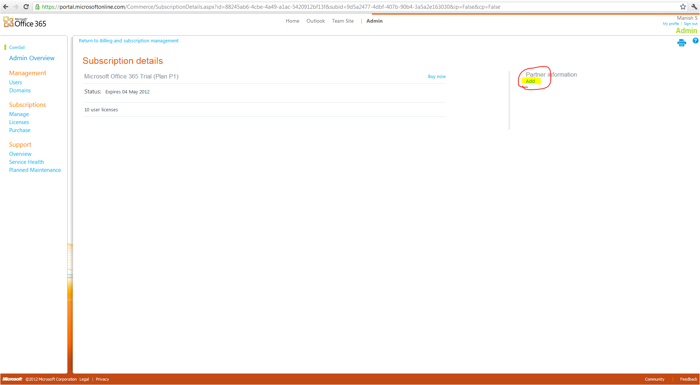The image size is (700, 385).
Task: Click the browser back arrow
Action: pos(5,7)
